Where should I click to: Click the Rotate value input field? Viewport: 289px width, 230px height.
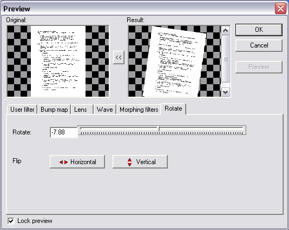pos(63,132)
